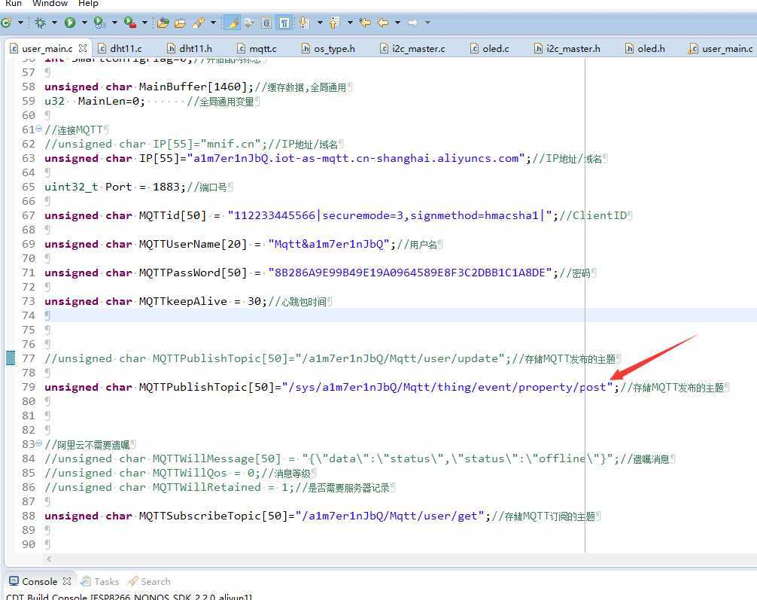
Task: Open the Profile launch dropdown arrow
Action: point(114,23)
